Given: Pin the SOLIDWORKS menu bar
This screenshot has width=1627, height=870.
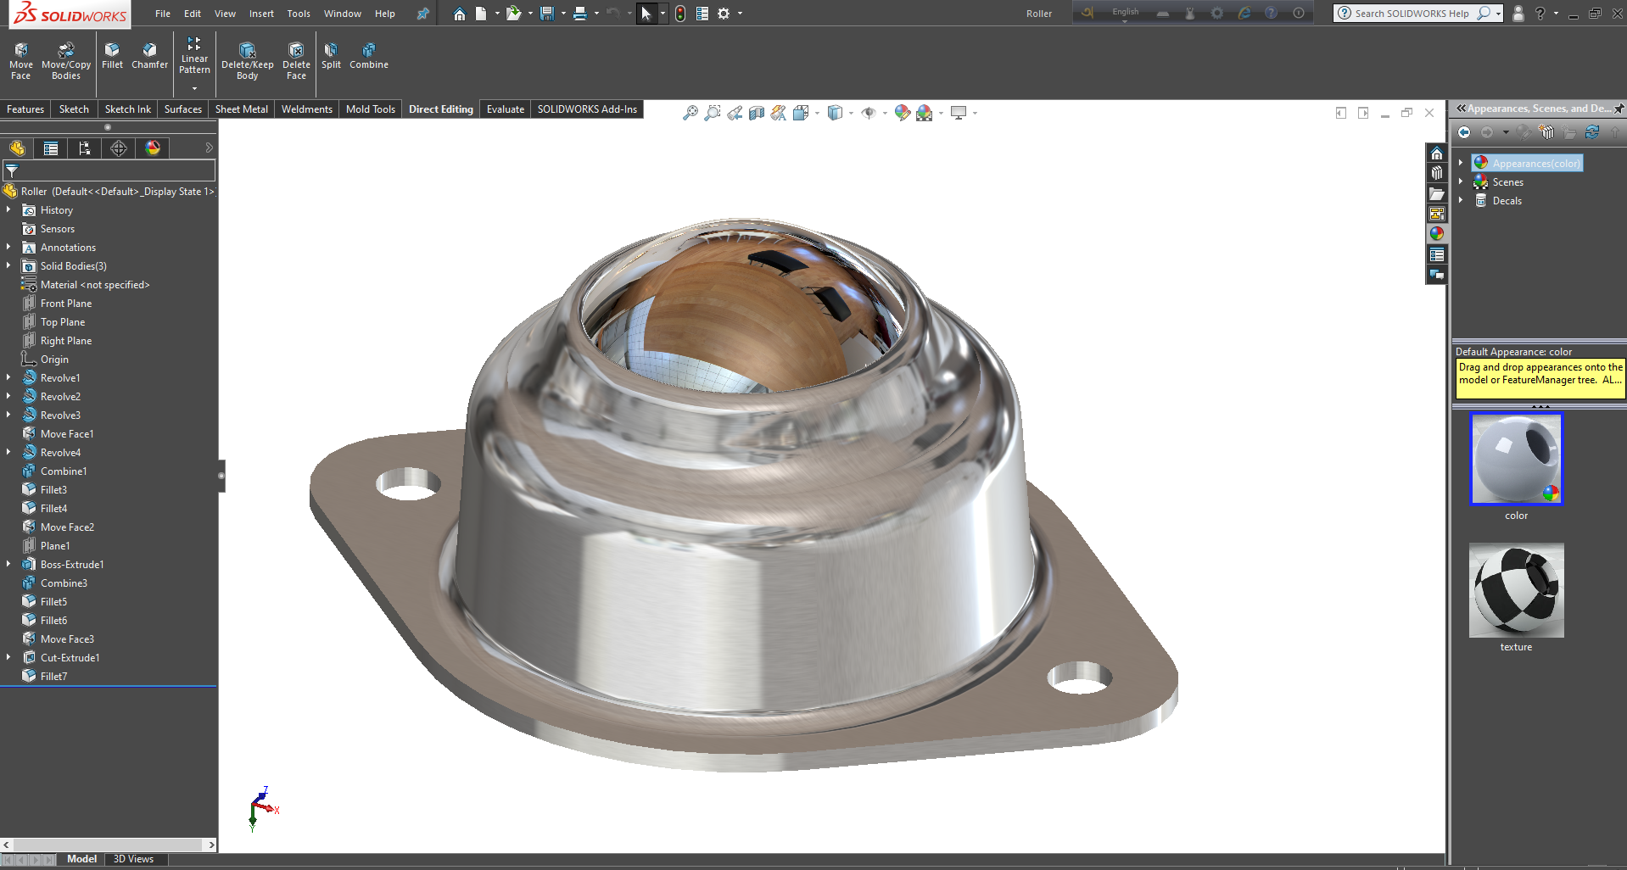Looking at the screenshot, I should tap(422, 14).
